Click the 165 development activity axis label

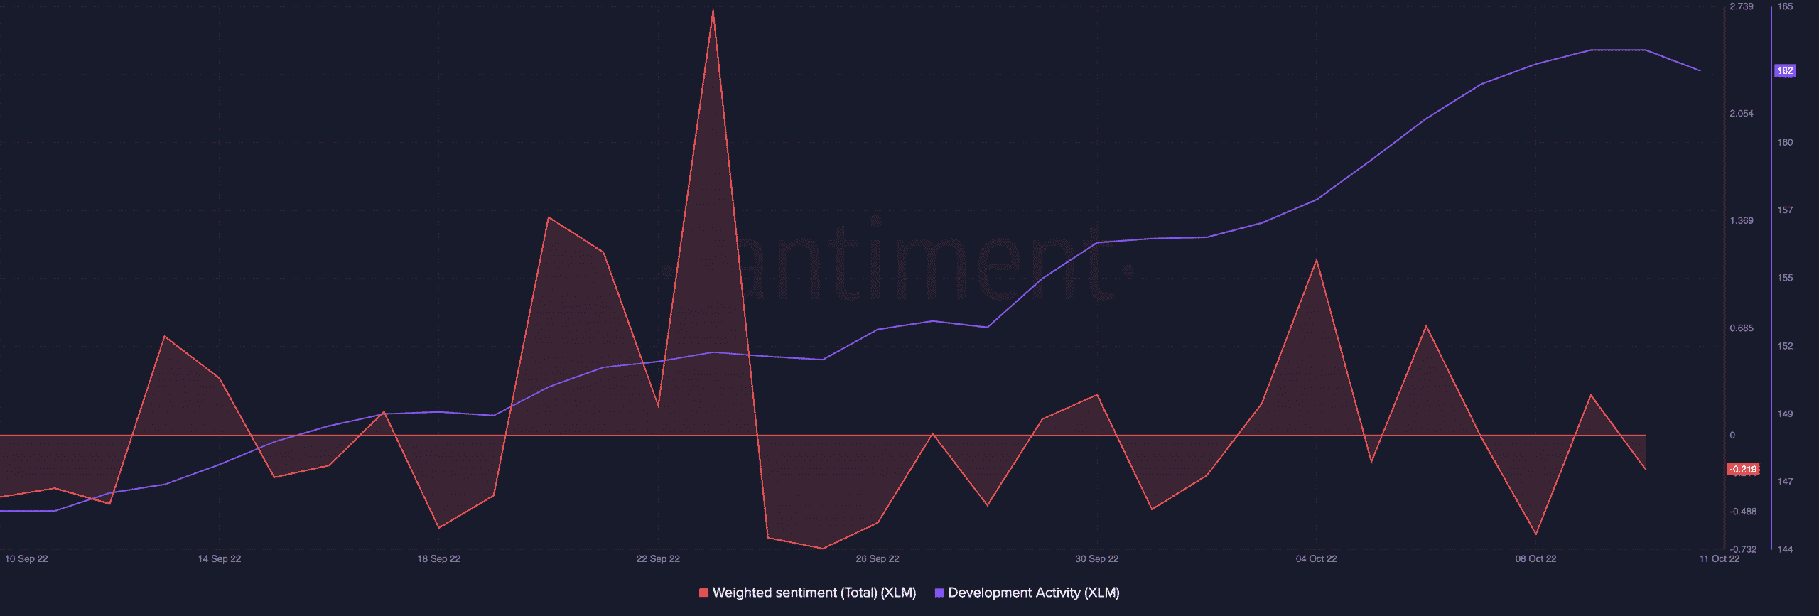tap(1785, 6)
